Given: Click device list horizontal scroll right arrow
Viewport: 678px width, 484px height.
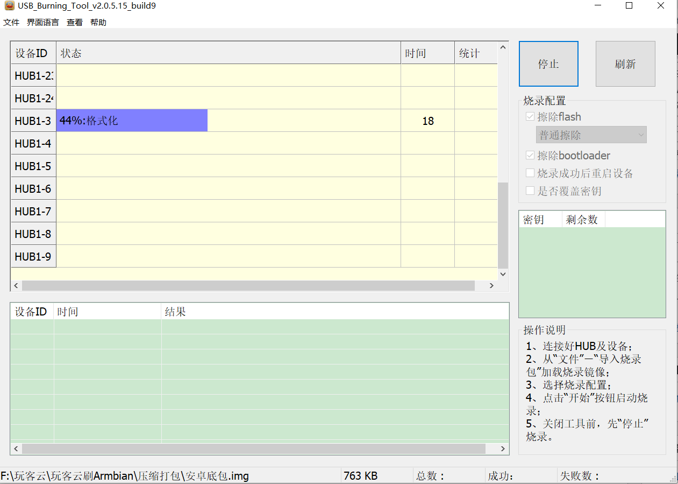Looking at the screenshot, I should point(491,286).
